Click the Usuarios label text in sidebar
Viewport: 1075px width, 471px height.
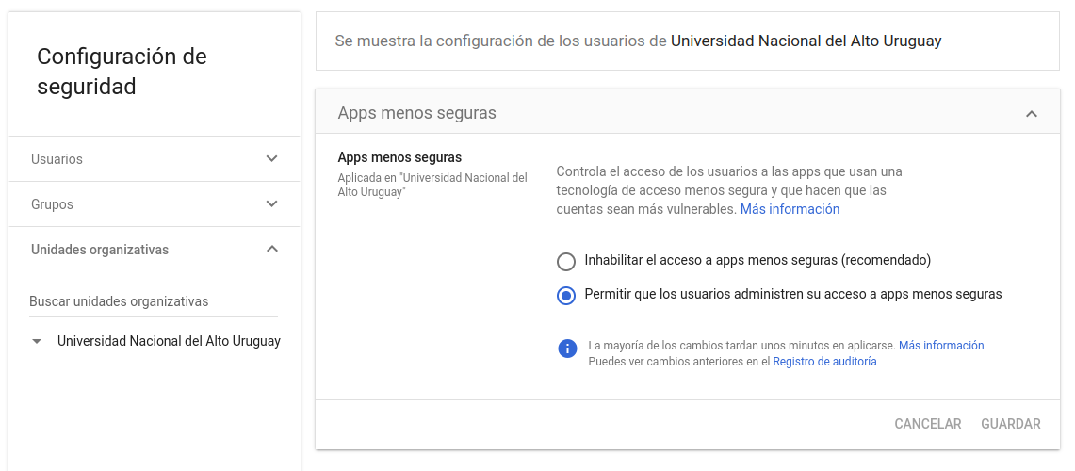tap(57, 159)
